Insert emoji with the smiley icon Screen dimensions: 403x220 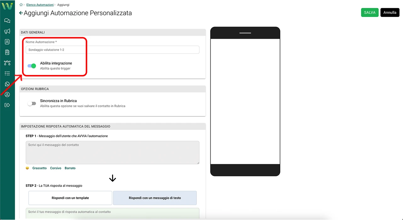pos(27,168)
